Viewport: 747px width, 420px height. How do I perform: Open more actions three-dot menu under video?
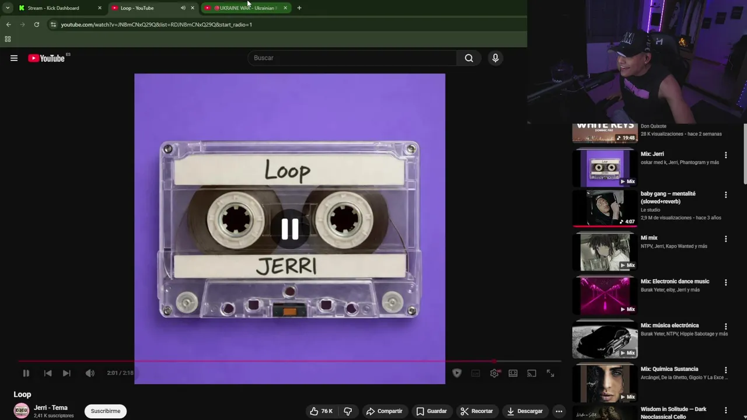coord(558,411)
